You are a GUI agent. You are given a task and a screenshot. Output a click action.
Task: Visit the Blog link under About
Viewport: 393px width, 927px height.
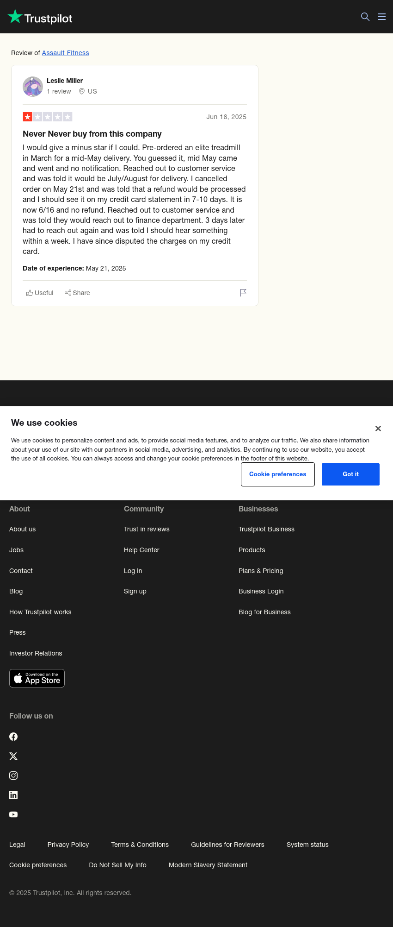tap(16, 591)
